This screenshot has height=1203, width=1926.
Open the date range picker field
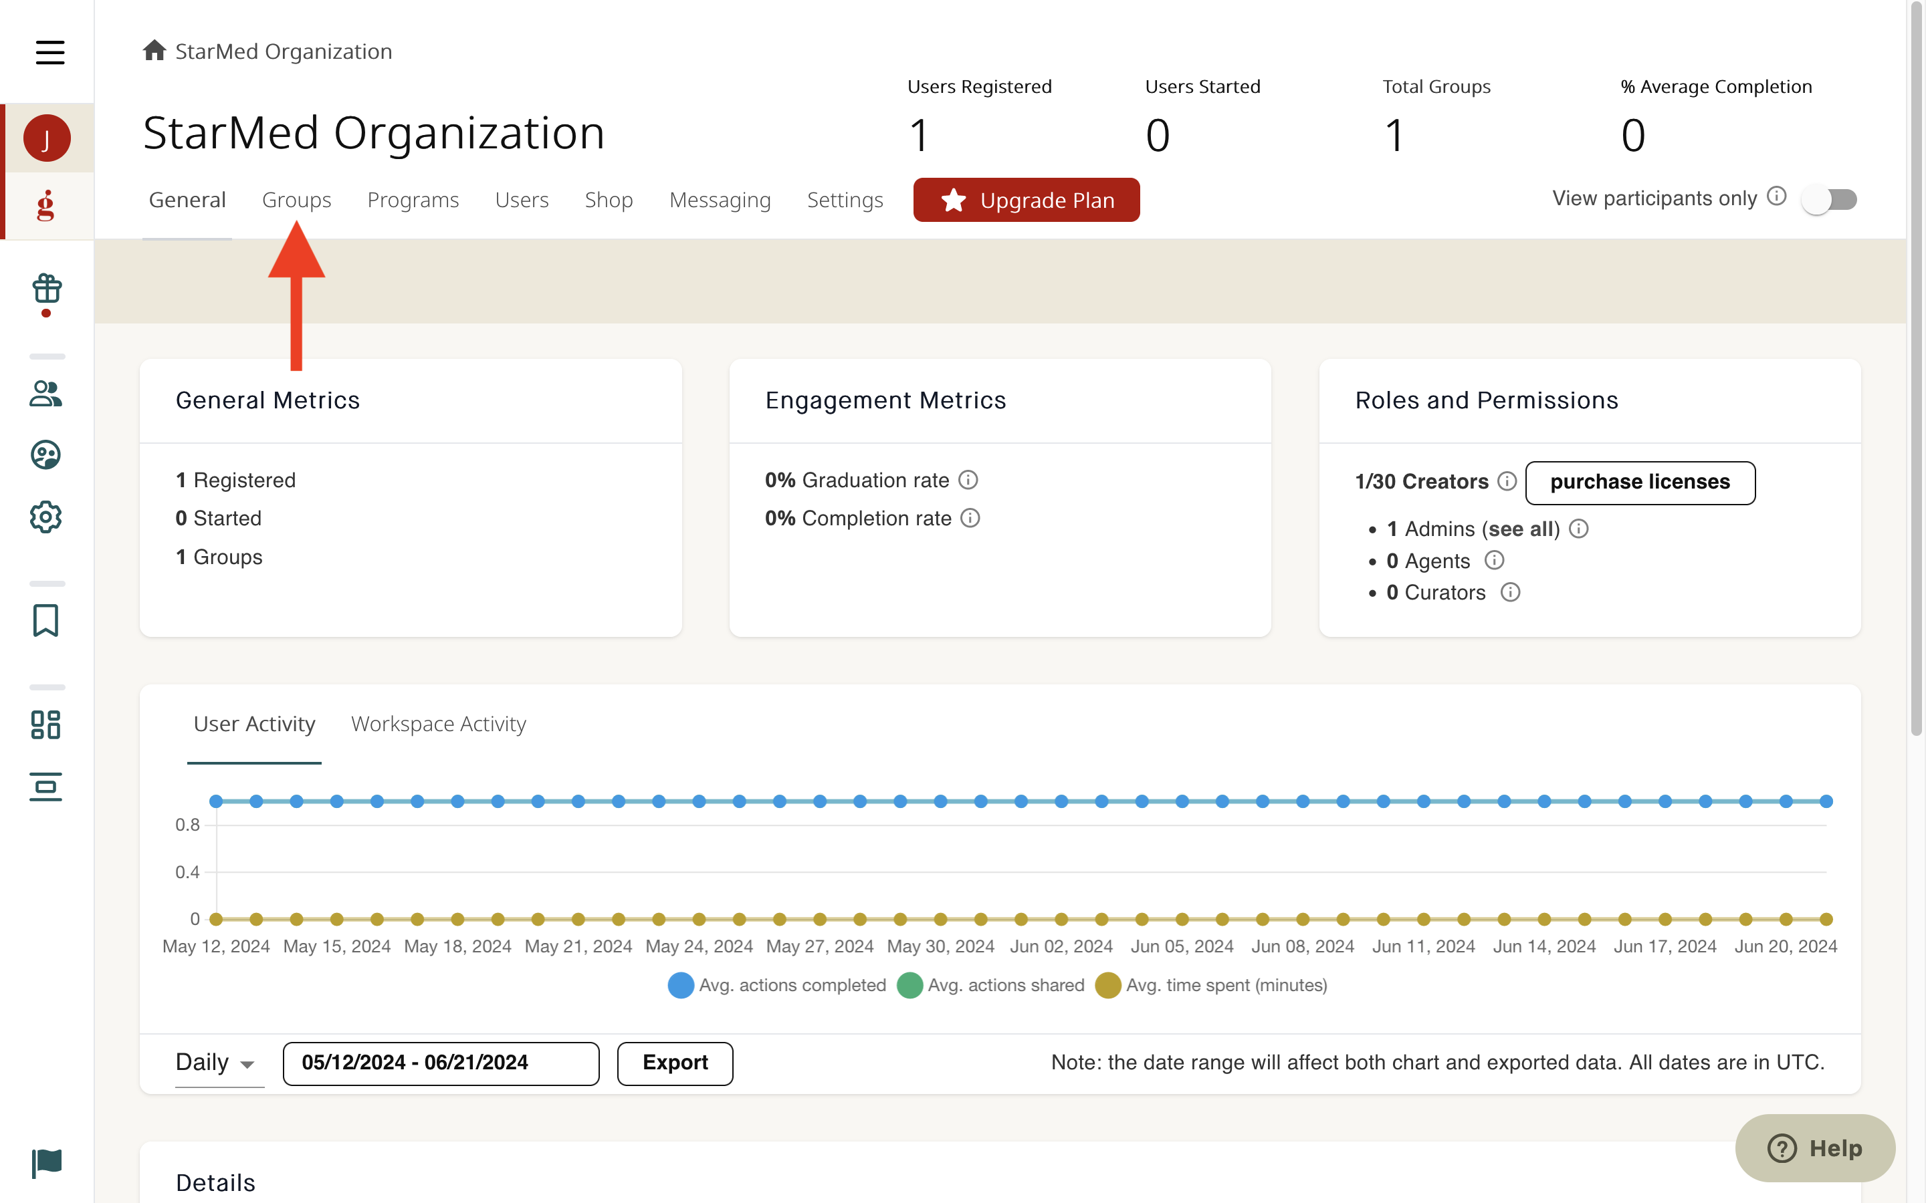pos(441,1063)
